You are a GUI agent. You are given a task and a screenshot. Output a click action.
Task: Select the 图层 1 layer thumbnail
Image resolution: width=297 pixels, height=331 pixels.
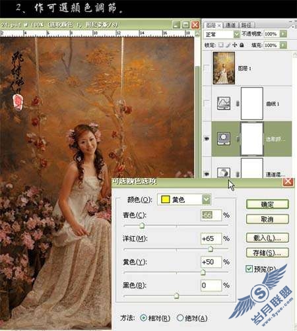click(x=224, y=68)
